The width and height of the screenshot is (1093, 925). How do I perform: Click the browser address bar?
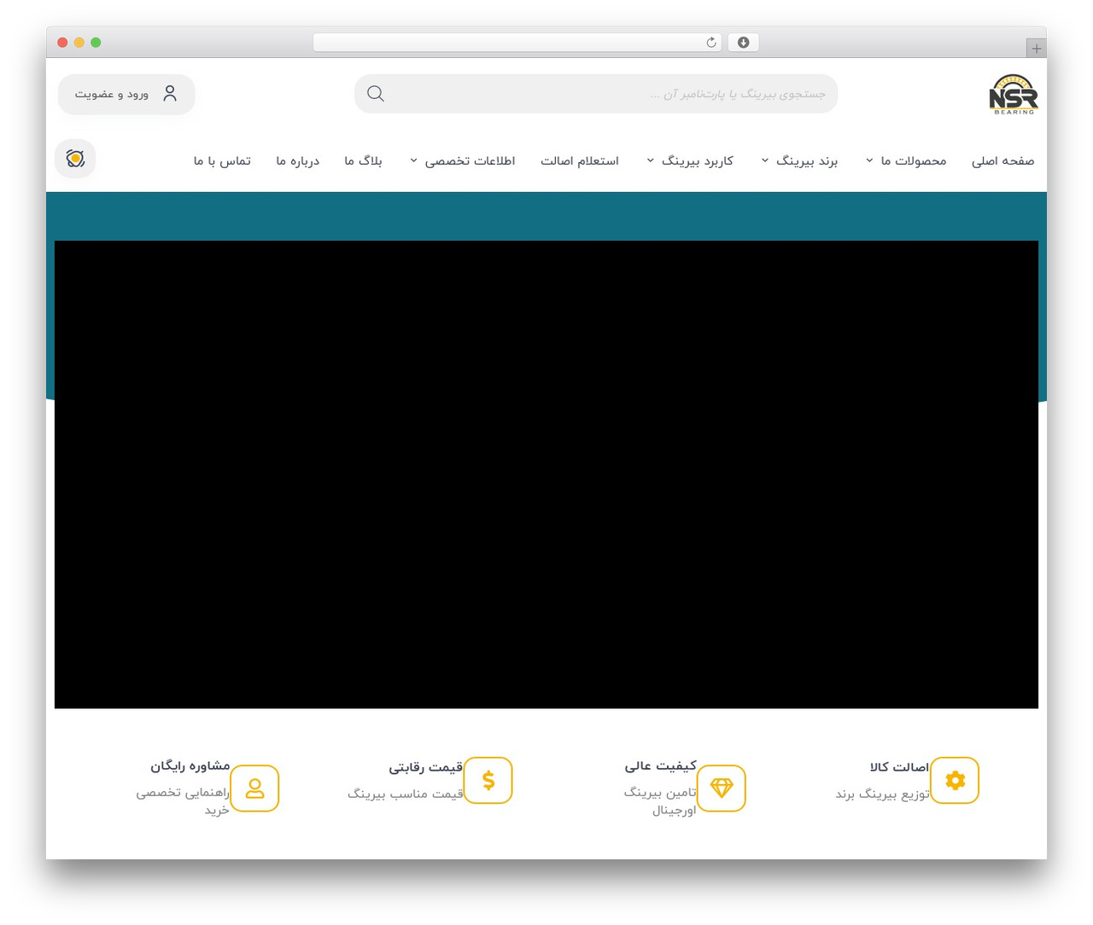[517, 43]
